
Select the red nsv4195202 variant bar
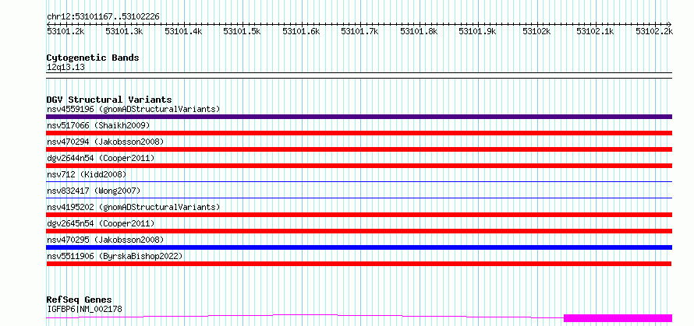(x=359, y=215)
